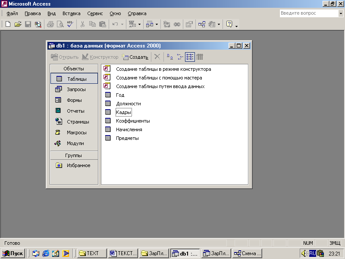The image size is (345, 259).
Task: Click the New Object icon
Action: coord(212,24)
